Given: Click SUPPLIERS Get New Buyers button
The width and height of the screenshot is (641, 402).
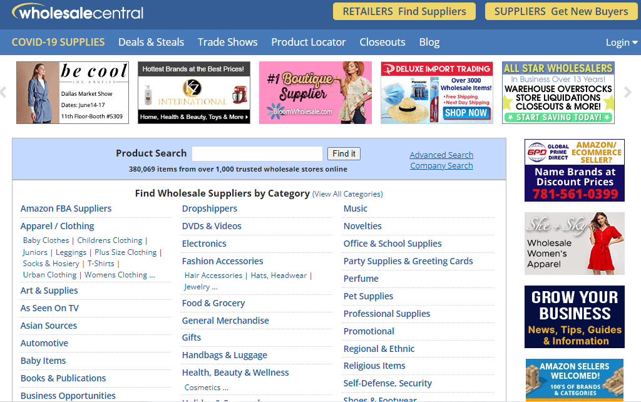Looking at the screenshot, I should pos(562,11).
